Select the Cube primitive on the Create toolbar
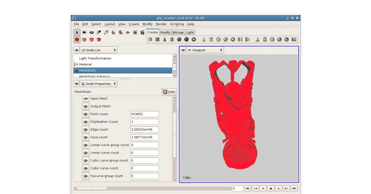The image size is (371, 194). (150, 40)
